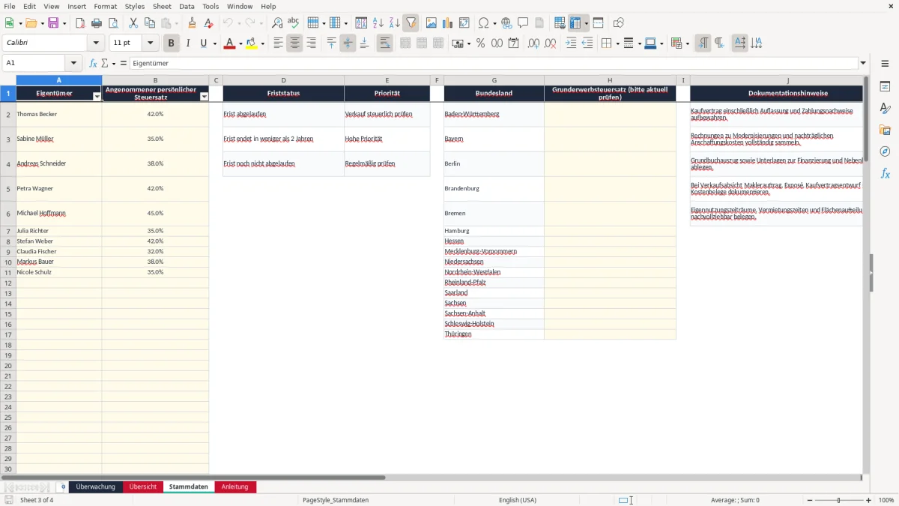Open the Format menu
Image resolution: width=899 pixels, height=506 pixels.
point(105,6)
